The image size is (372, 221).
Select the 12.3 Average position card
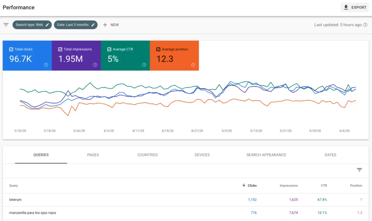[174, 56]
